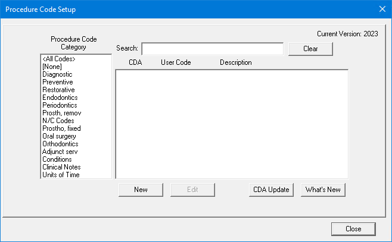Select N/C Codes in the list
The image size is (392, 242).
pyautogui.click(x=58, y=121)
